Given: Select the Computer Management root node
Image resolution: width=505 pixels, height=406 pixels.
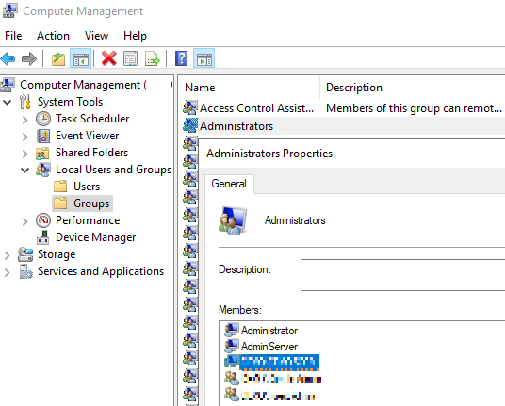Looking at the screenshot, I should pyautogui.click(x=83, y=85).
